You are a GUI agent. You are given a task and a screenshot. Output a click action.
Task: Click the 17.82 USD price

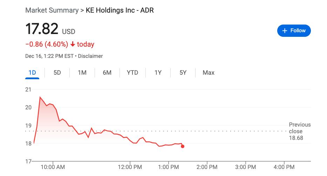[42, 29]
